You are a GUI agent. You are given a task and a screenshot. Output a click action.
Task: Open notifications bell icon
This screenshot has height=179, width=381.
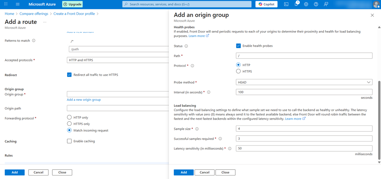click(x=296, y=4)
